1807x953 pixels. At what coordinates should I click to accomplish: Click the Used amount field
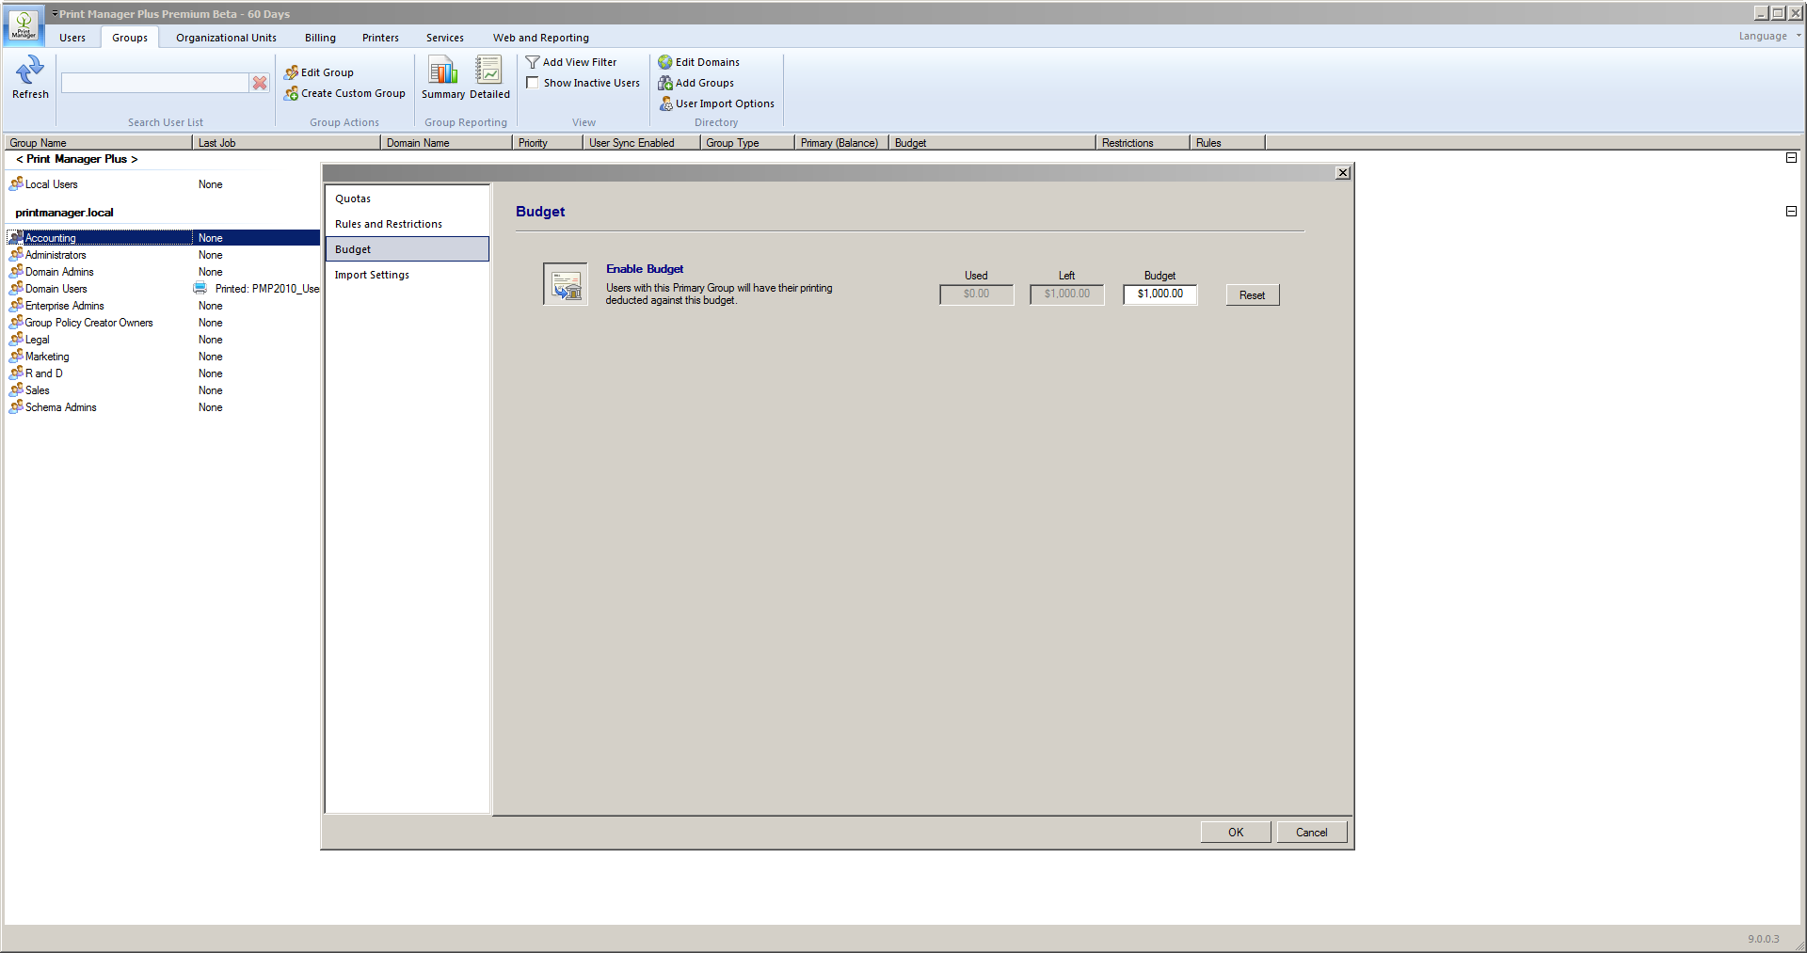[976, 294]
